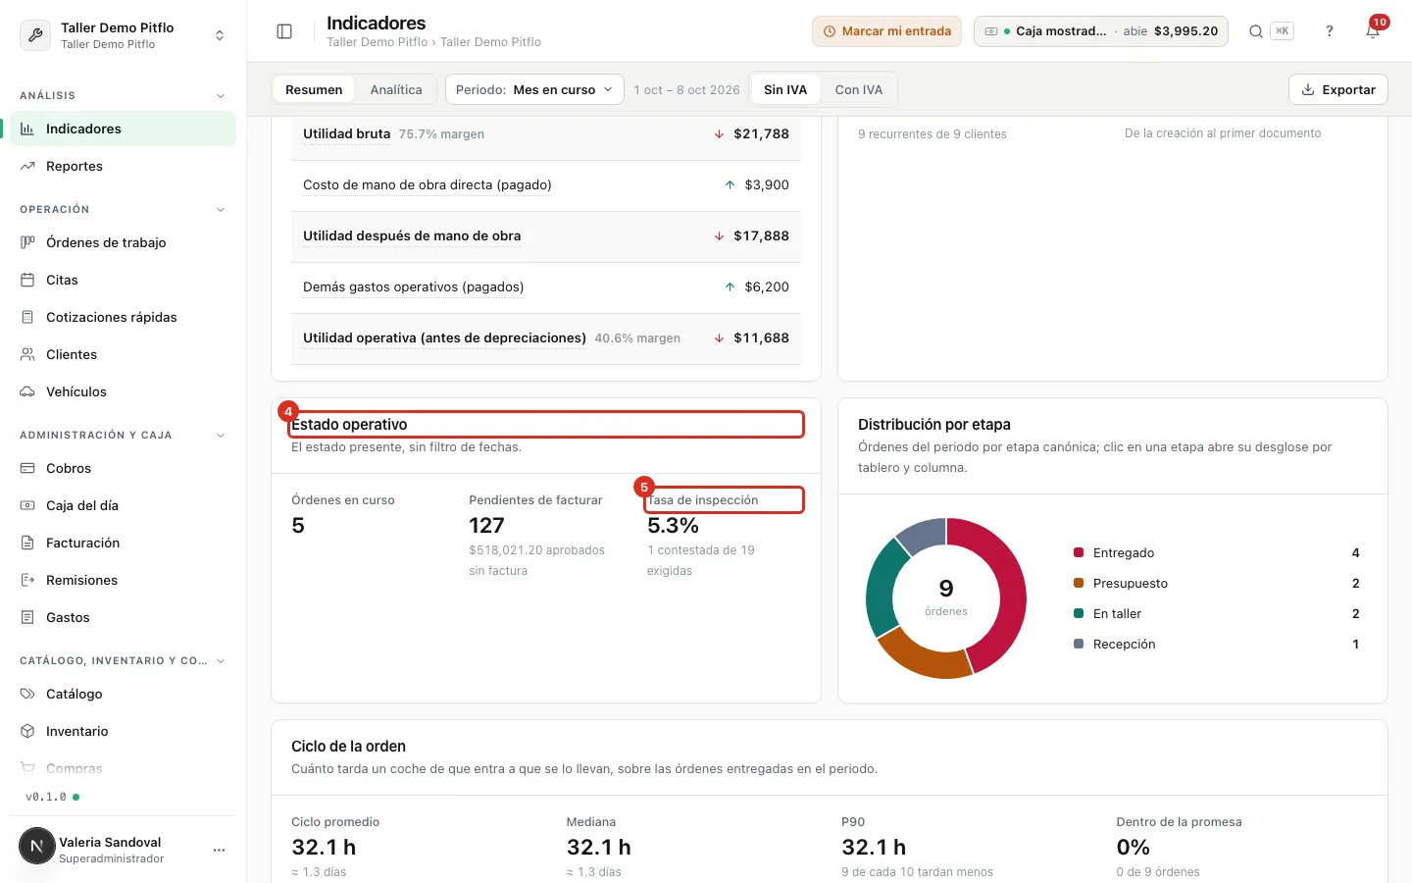The height and width of the screenshot is (883, 1412).
Task: Click the Inventario box icon
Action: coord(27,731)
